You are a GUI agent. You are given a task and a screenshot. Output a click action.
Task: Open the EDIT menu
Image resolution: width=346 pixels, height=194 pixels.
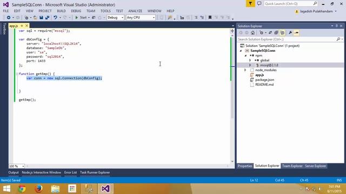[17, 11]
